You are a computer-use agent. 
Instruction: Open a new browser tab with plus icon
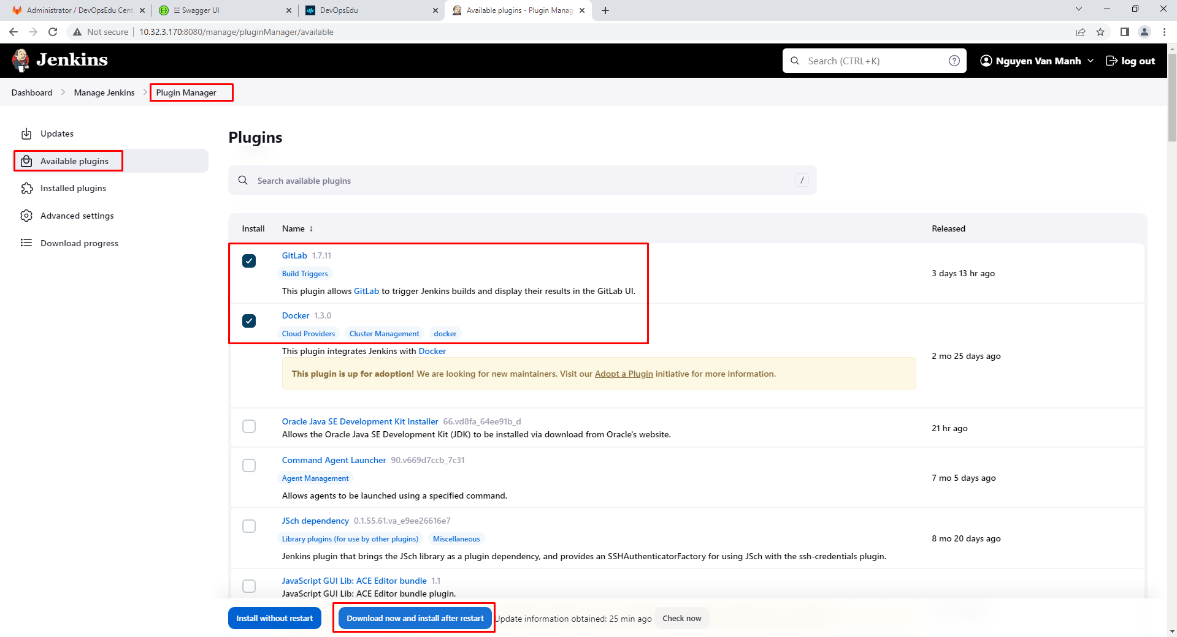pyautogui.click(x=605, y=10)
